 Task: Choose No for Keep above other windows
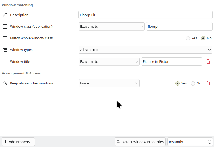click(193, 83)
